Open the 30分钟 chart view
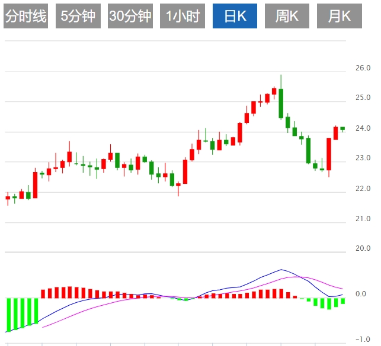 coord(130,17)
